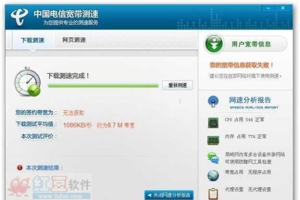The height and width of the screenshot is (200, 300).
Task: Click the globe bandwidth usage icon
Action: pyautogui.click(x=213, y=175)
